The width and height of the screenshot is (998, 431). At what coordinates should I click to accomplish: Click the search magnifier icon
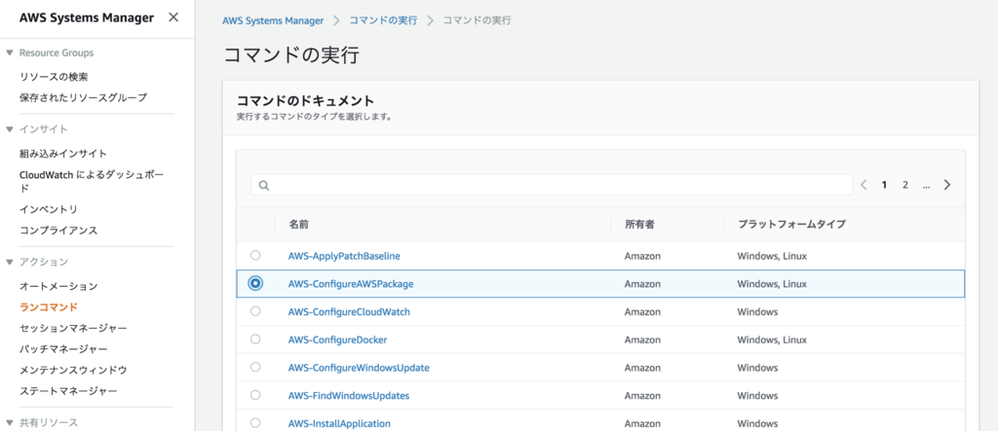coord(263,186)
